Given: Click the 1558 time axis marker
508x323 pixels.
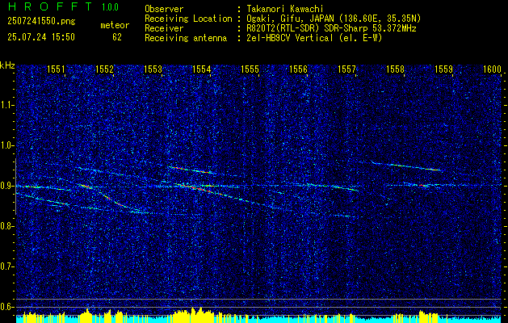Looking at the screenshot, I should coord(395,69).
